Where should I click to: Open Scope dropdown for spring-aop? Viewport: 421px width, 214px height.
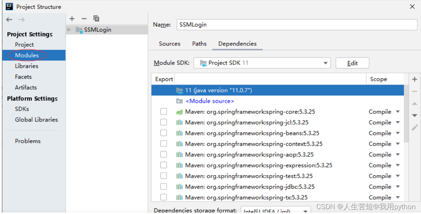pyautogui.click(x=398, y=155)
